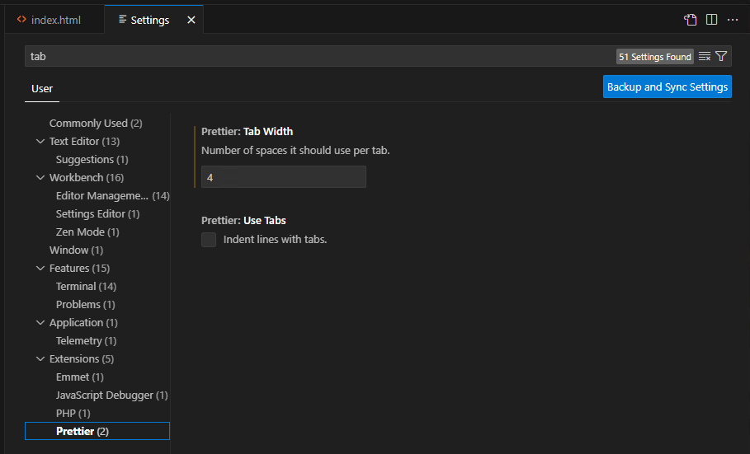Viewport: 750px width, 454px height.
Task: Open the settings filter funnel
Action: [721, 56]
